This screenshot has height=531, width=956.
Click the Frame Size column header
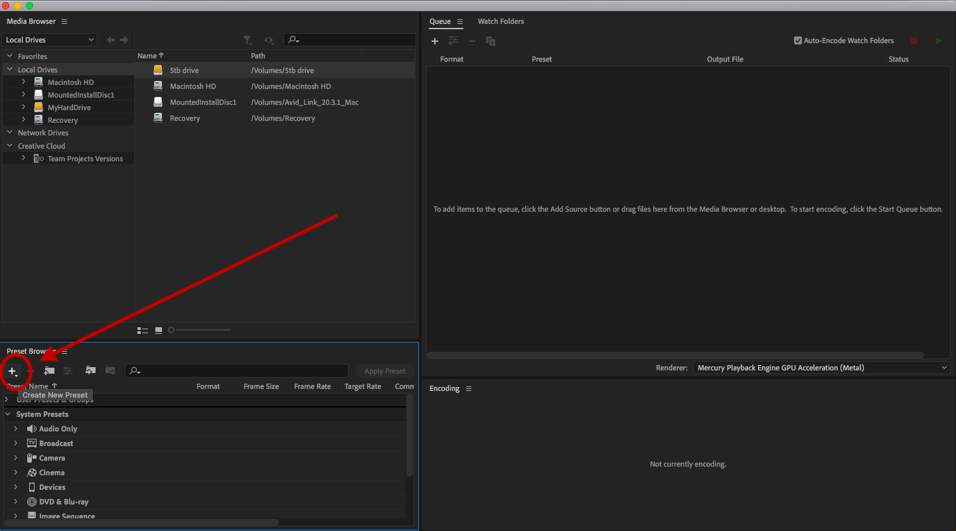pos(261,386)
